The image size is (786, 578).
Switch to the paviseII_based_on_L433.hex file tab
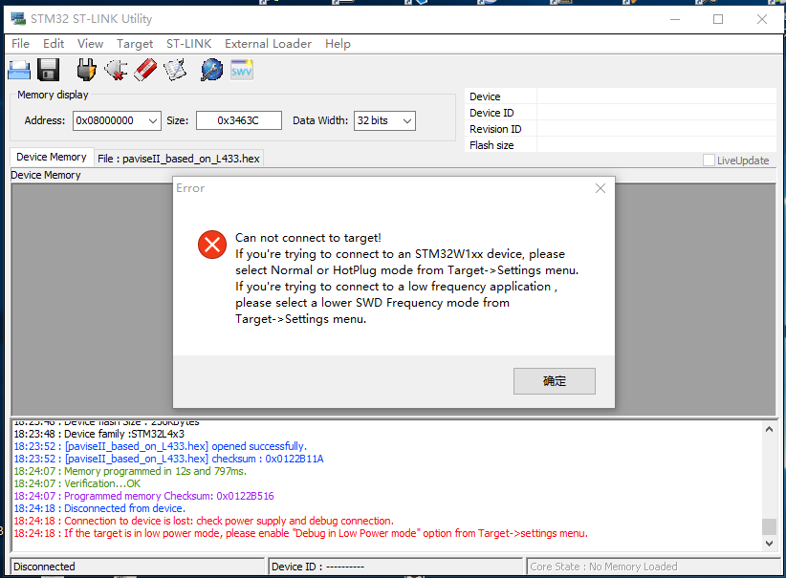click(x=179, y=159)
